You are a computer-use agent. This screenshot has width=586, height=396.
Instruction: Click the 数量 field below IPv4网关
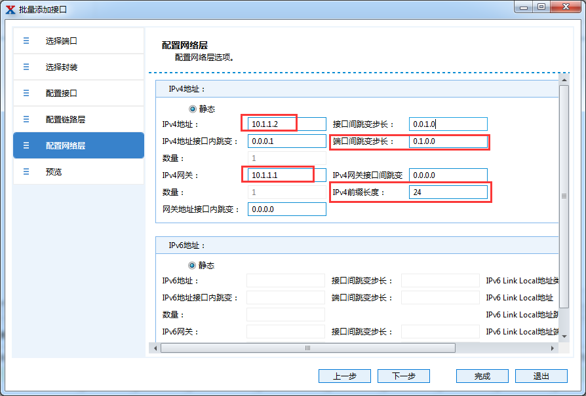(287, 192)
